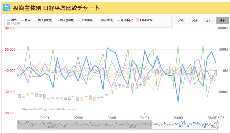This screenshot has height=133, width=230.
Task: Toggle the 海外 series in legend
Action: 12,20
